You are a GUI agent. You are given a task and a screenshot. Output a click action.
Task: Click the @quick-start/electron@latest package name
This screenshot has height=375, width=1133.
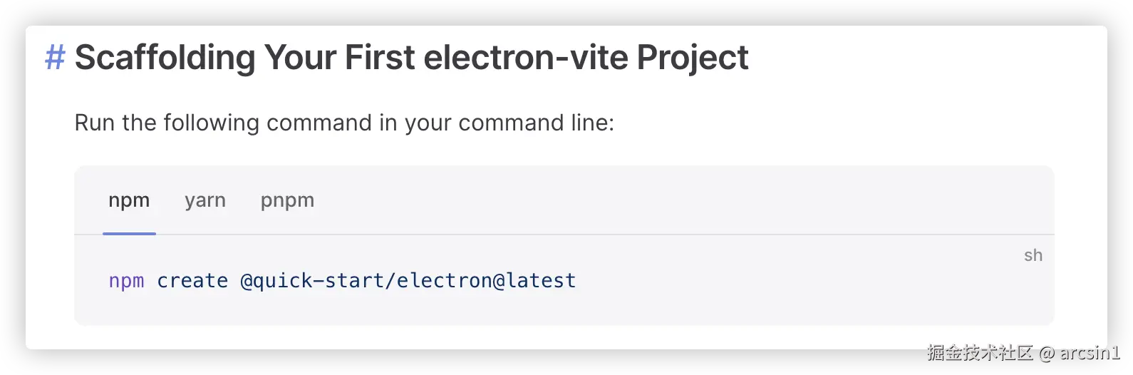(408, 281)
